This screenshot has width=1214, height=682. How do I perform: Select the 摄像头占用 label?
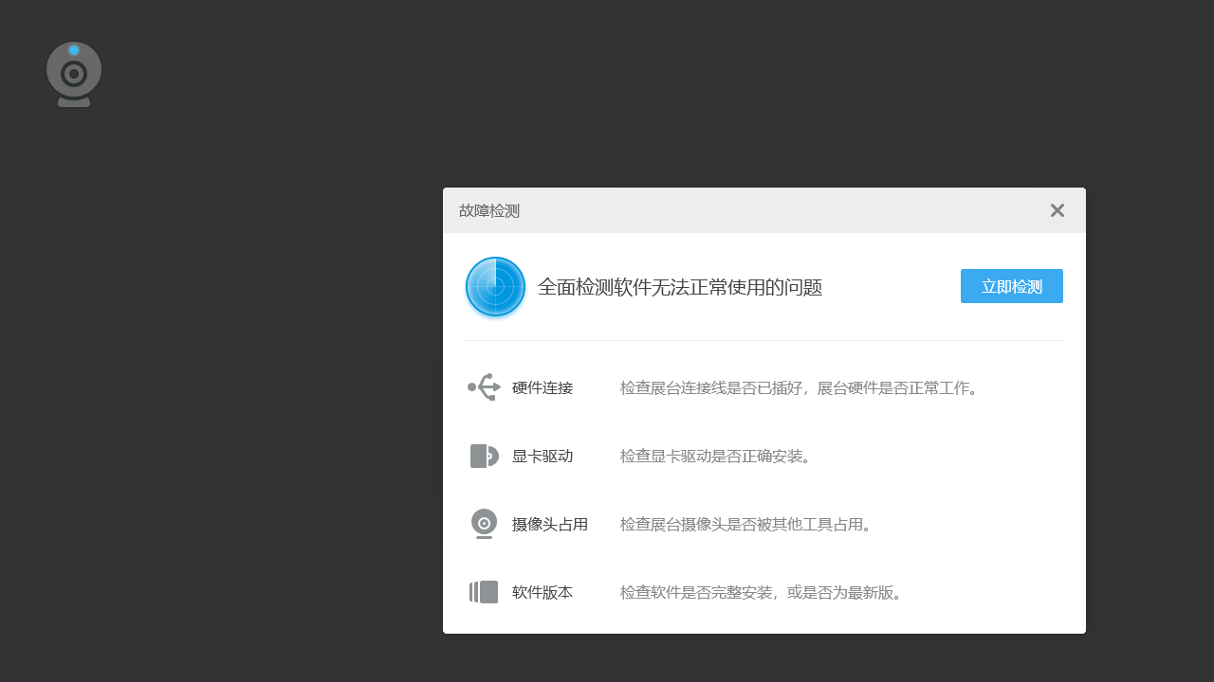click(x=550, y=524)
